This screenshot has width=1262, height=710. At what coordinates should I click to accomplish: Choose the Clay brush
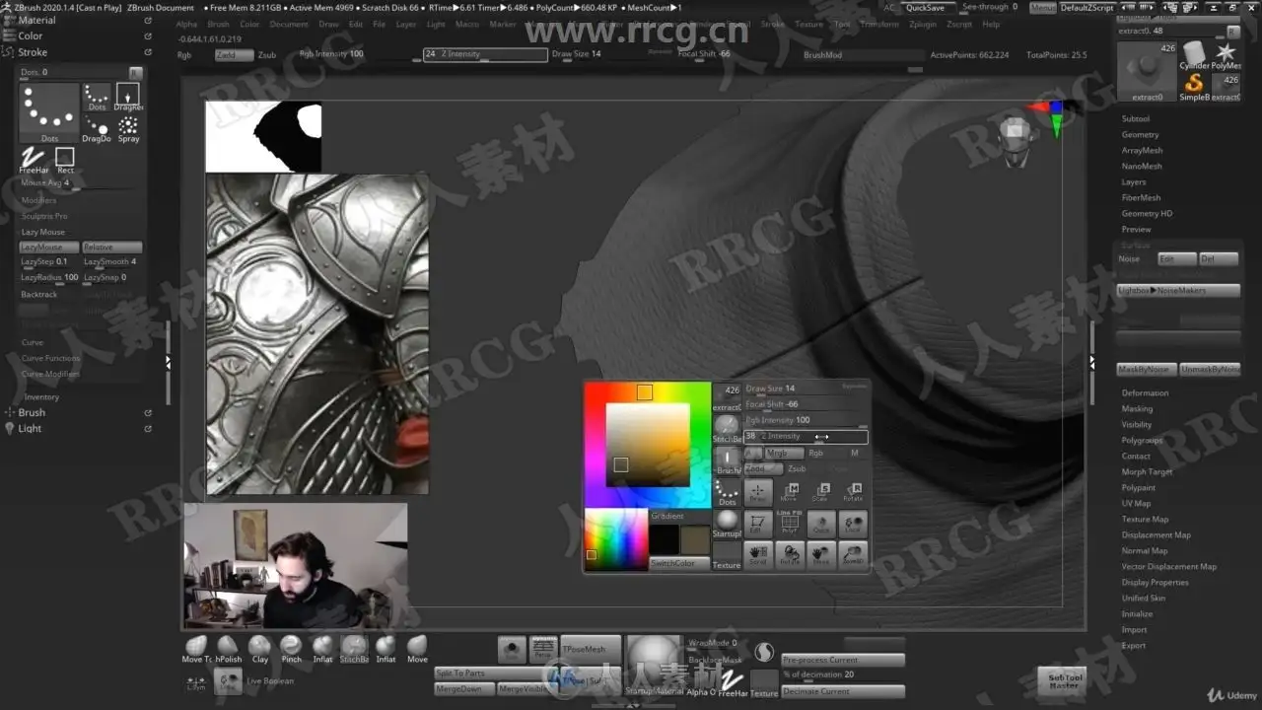point(259,649)
